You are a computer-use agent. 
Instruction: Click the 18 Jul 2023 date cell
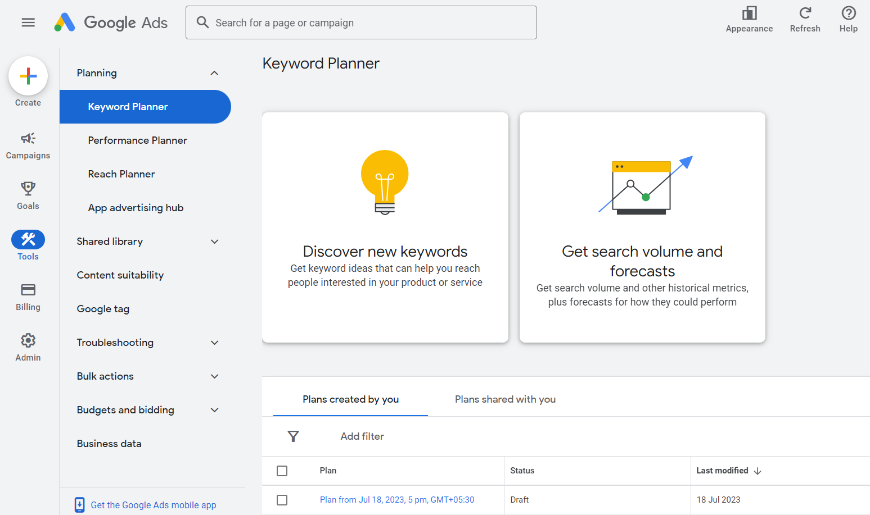718,500
